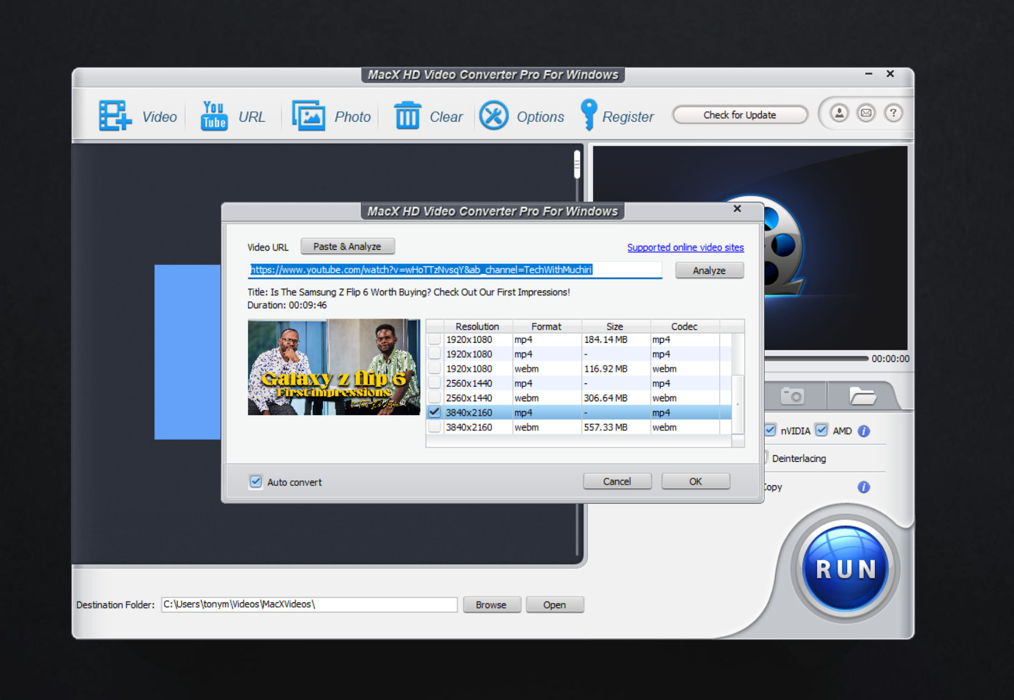Toggle the AMD hardware acceleration checkbox
Image resolution: width=1014 pixels, height=700 pixels.
coord(822,430)
